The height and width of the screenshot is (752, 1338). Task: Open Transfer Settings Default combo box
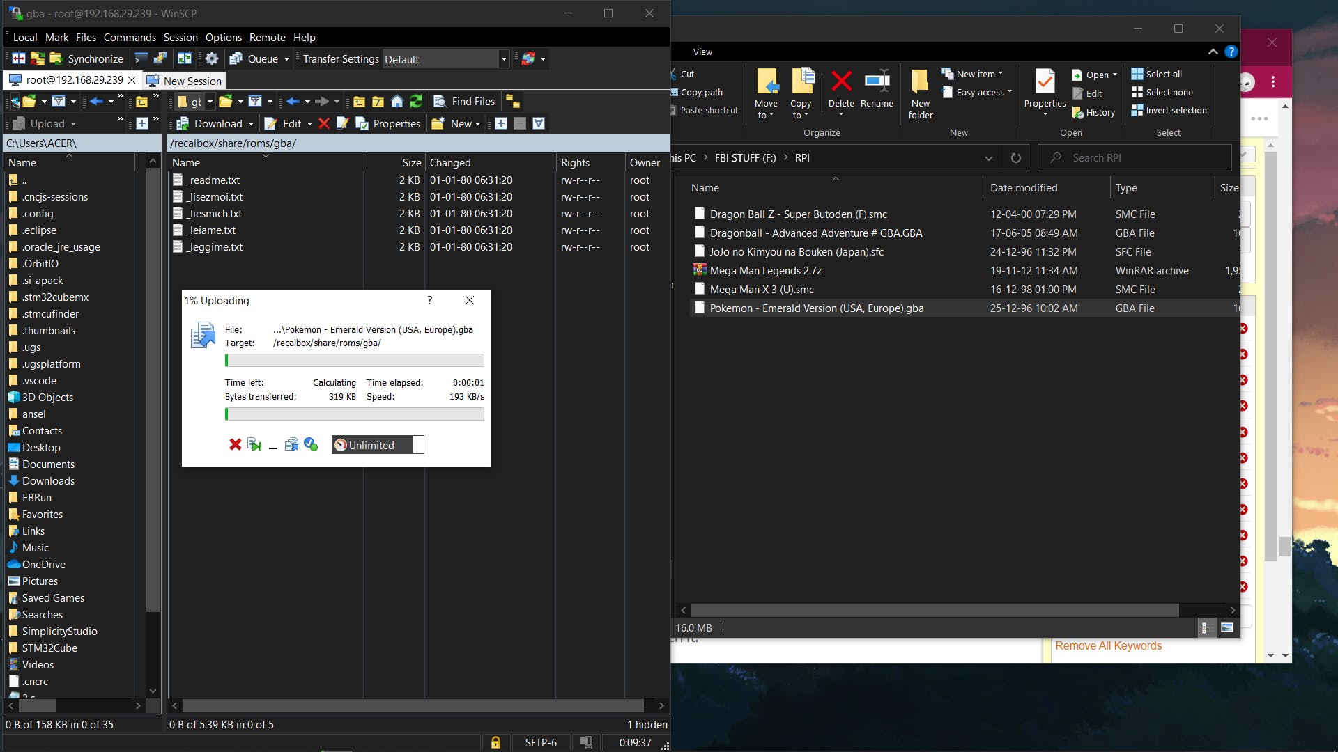pyautogui.click(x=446, y=59)
